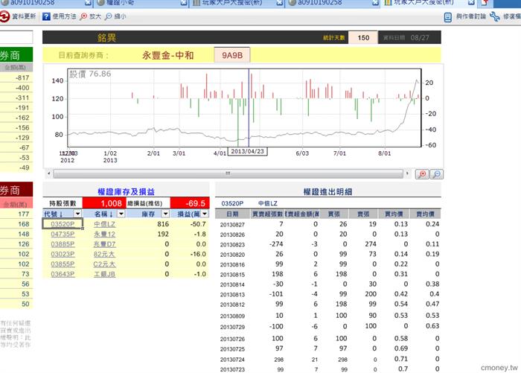Select the 20130729 row date
This screenshot has height=373, width=521.
232,327
